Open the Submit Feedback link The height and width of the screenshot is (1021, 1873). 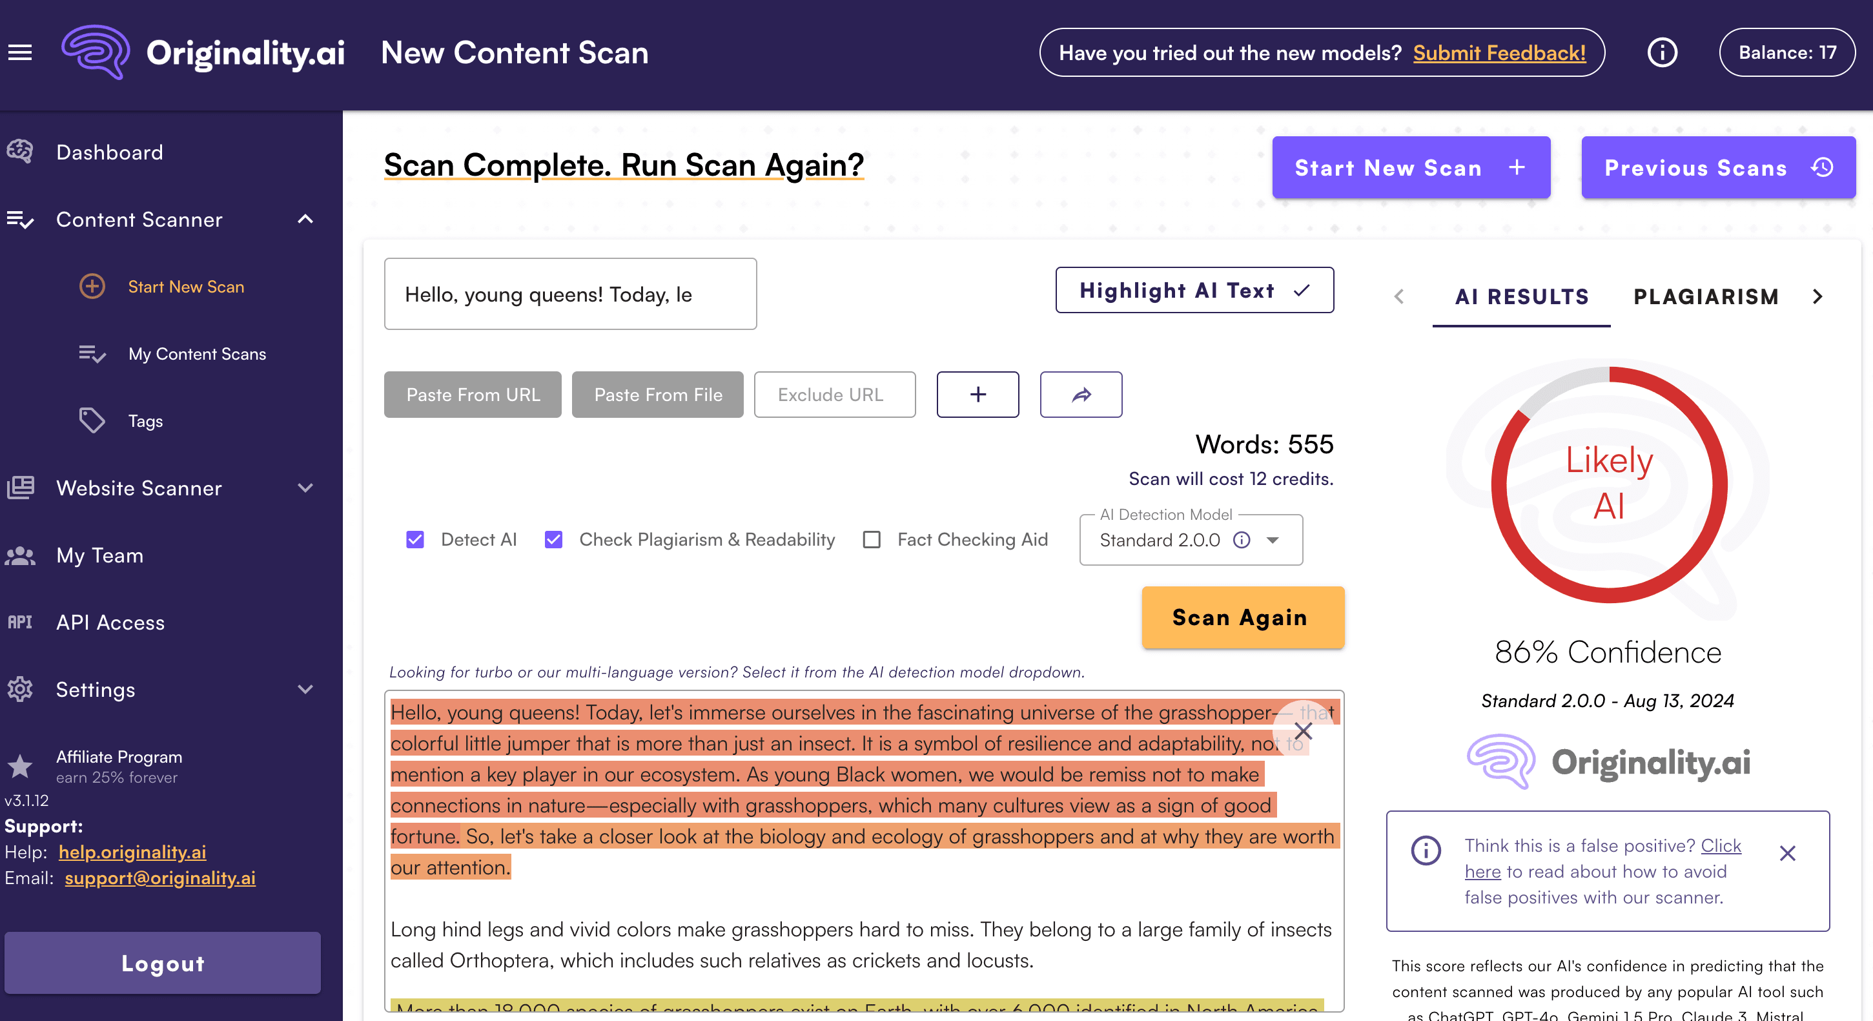[x=1499, y=52]
